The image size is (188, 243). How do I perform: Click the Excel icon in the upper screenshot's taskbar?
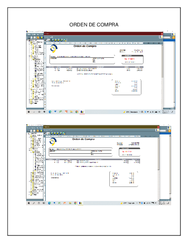(61, 112)
